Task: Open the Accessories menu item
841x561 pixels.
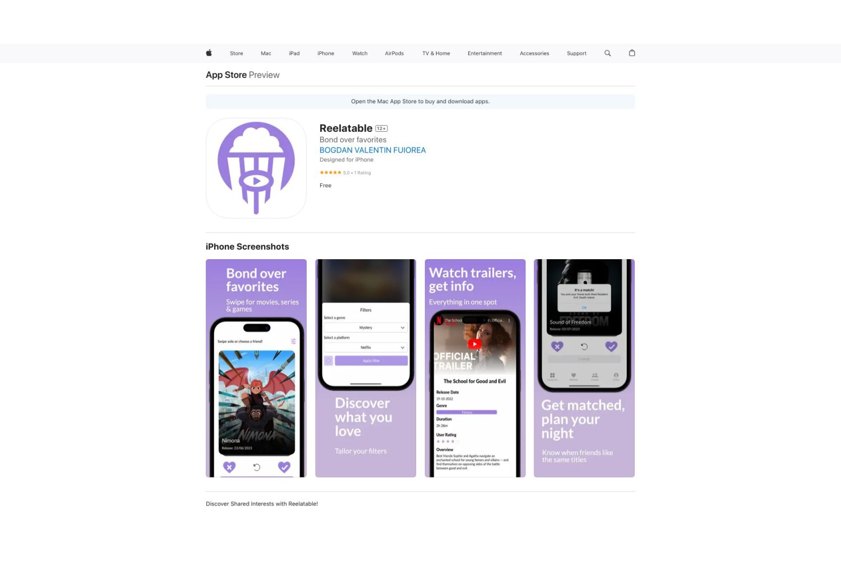Action: (x=534, y=53)
